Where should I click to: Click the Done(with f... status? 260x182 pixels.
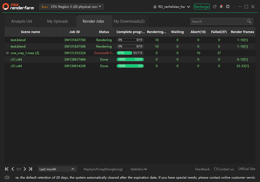(104, 53)
